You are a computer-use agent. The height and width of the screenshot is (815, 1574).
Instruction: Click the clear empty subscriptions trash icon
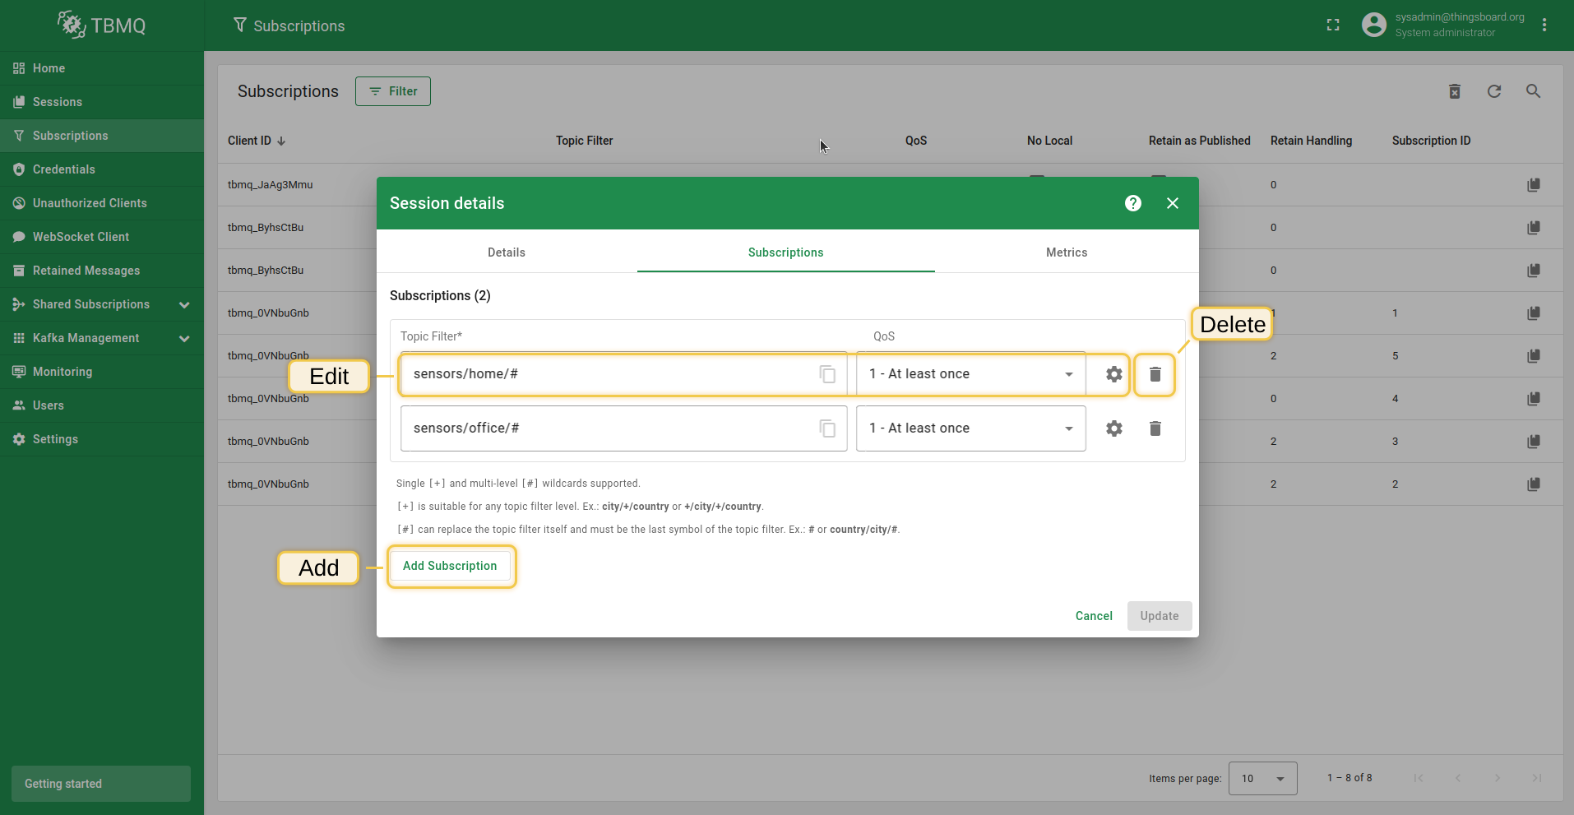(x=1454, y=91)
